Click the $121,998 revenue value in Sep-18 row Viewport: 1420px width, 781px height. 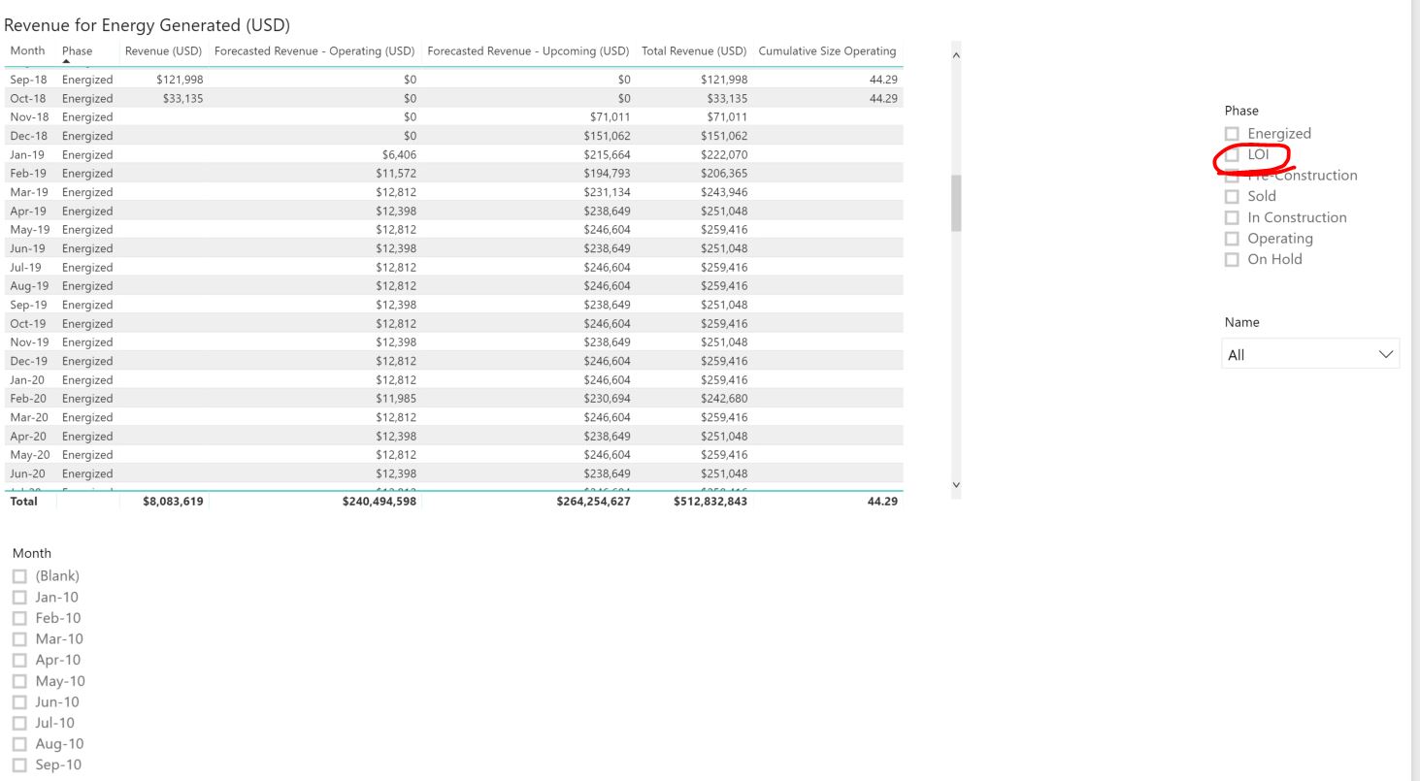[179, 80]
